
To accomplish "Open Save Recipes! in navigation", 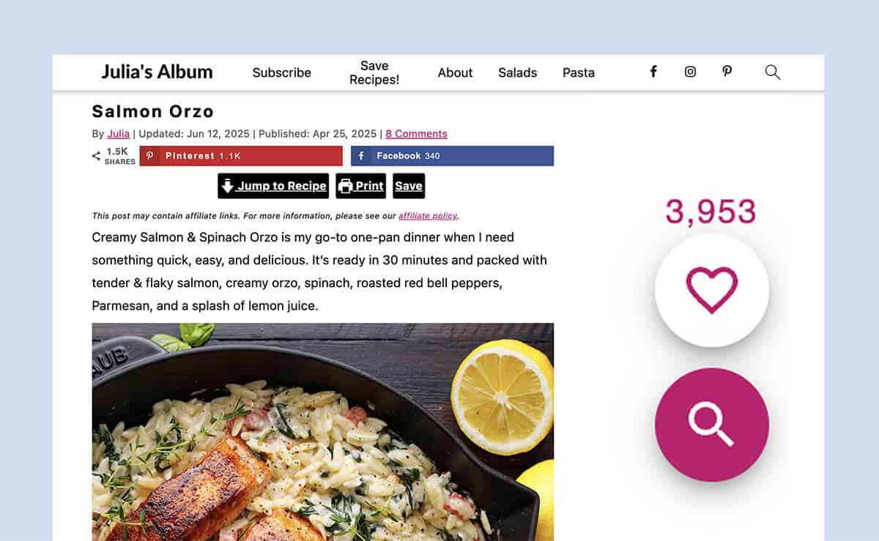I will point(374,72).
